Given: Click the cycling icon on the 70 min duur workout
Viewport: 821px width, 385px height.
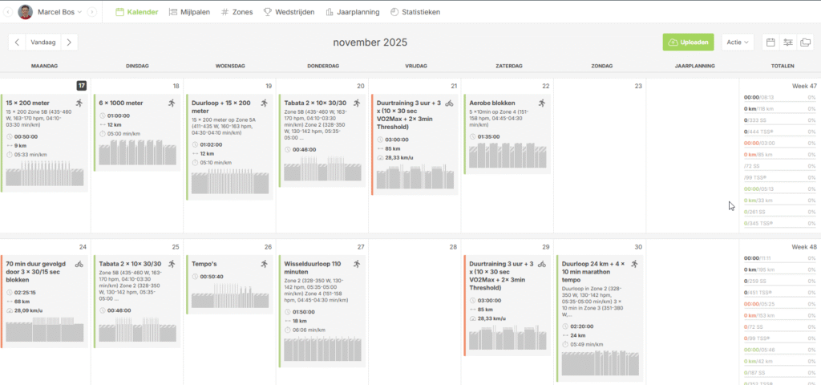Looking at the screenshot, I should coord(79,263).
